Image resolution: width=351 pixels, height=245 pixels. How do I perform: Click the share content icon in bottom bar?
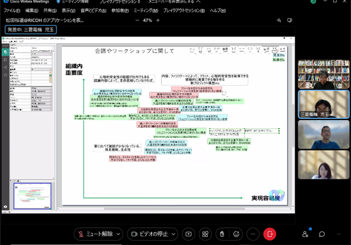pyautogui.click(x=188, y=234)
